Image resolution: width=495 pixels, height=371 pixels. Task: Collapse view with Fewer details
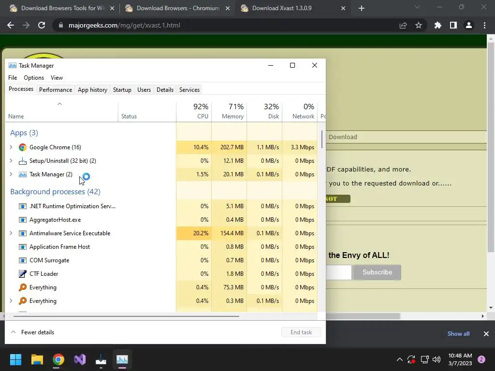[x=32, y=332]
